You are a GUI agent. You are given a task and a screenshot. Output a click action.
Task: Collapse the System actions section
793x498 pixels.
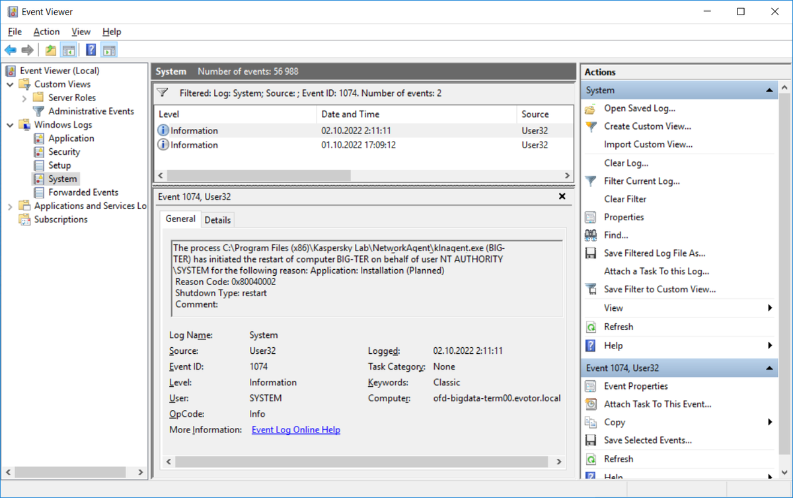(x=769, y=89)
